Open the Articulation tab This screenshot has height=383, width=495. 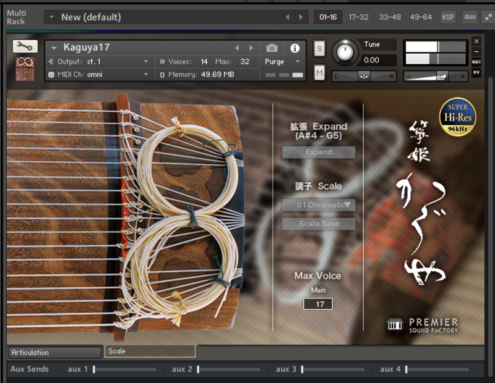(55, 353)
